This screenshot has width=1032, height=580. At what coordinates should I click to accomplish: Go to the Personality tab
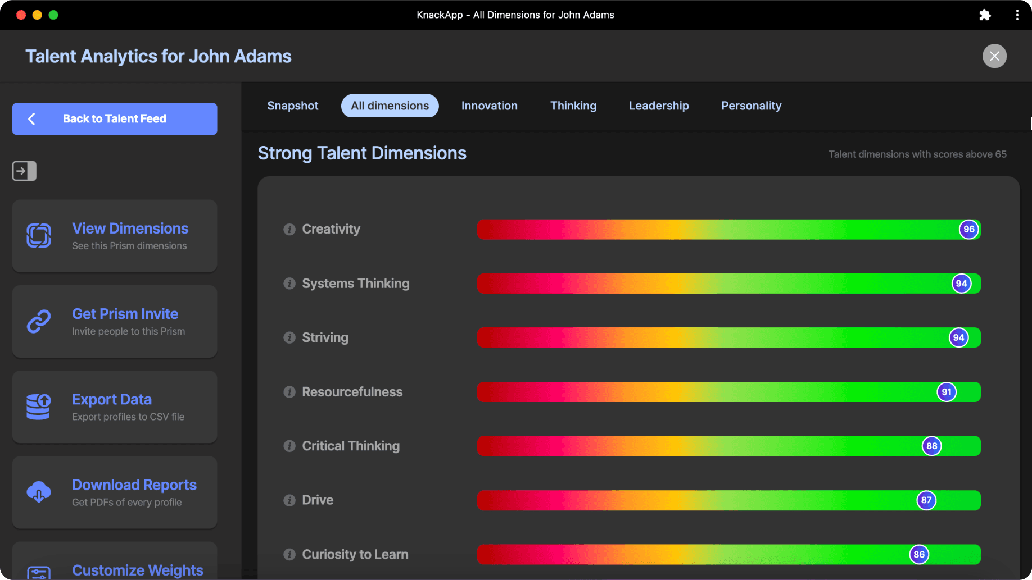tap(751, 106)
